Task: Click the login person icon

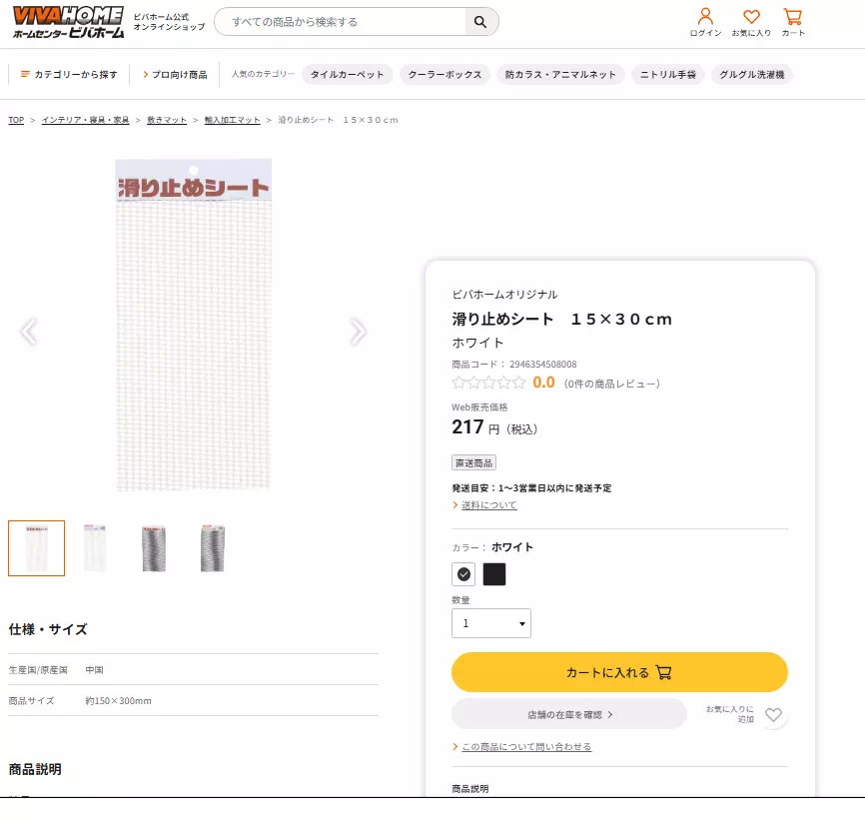Action: point(706,16)
